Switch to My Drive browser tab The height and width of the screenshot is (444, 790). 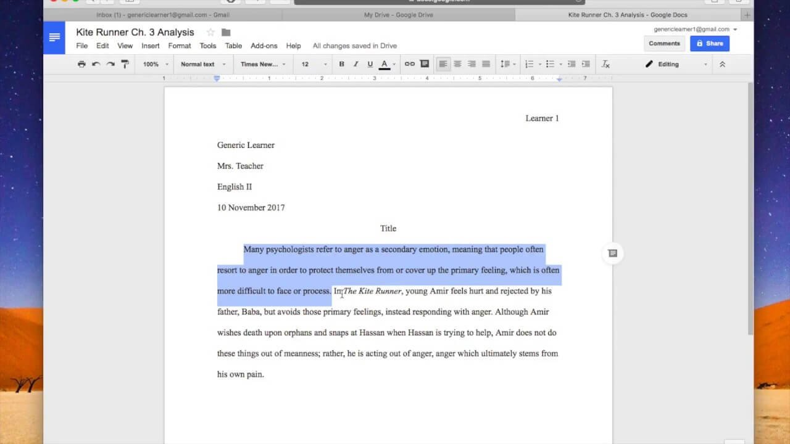pyautogui.click(x=397, y=15)
